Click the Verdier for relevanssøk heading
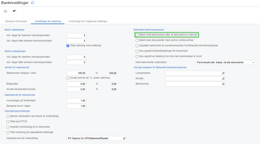 tap(17, 67)
